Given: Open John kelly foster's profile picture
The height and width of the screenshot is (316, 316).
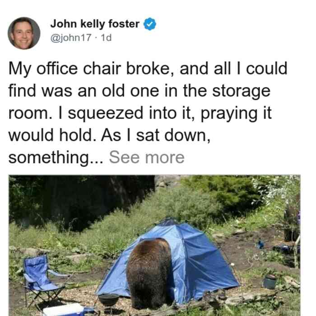Looking at the screenshot, I should click(x=24, y=33).
